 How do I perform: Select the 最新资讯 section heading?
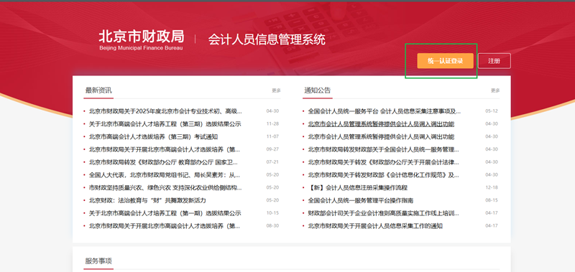pyautogui.click(x=98, y=90)
